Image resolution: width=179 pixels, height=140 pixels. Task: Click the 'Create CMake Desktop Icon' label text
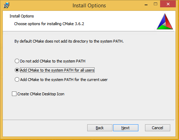point(41,94)
